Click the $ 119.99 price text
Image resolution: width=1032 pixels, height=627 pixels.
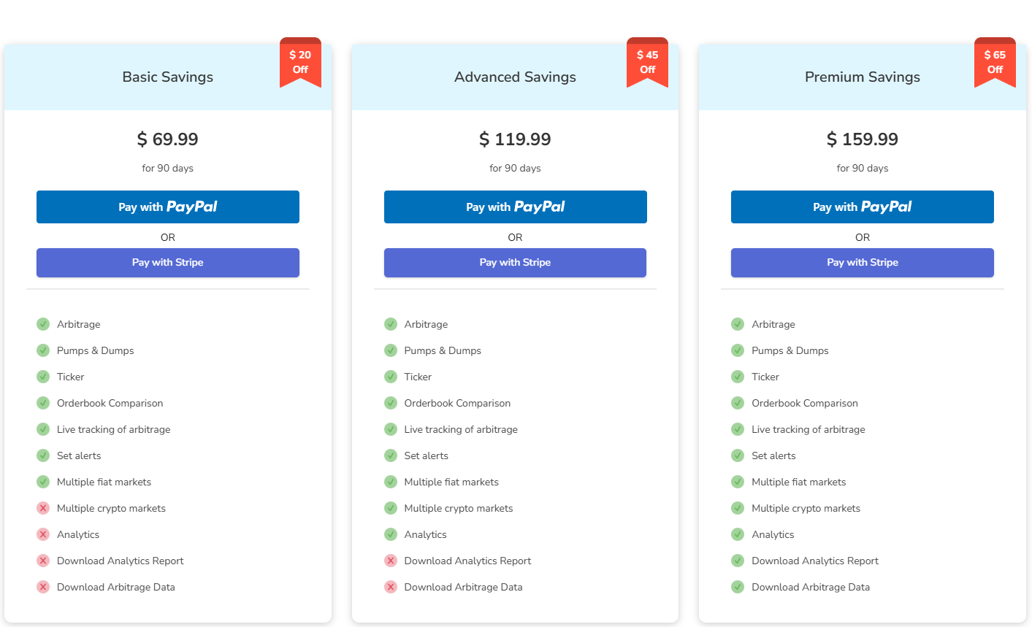coord(515,139)
